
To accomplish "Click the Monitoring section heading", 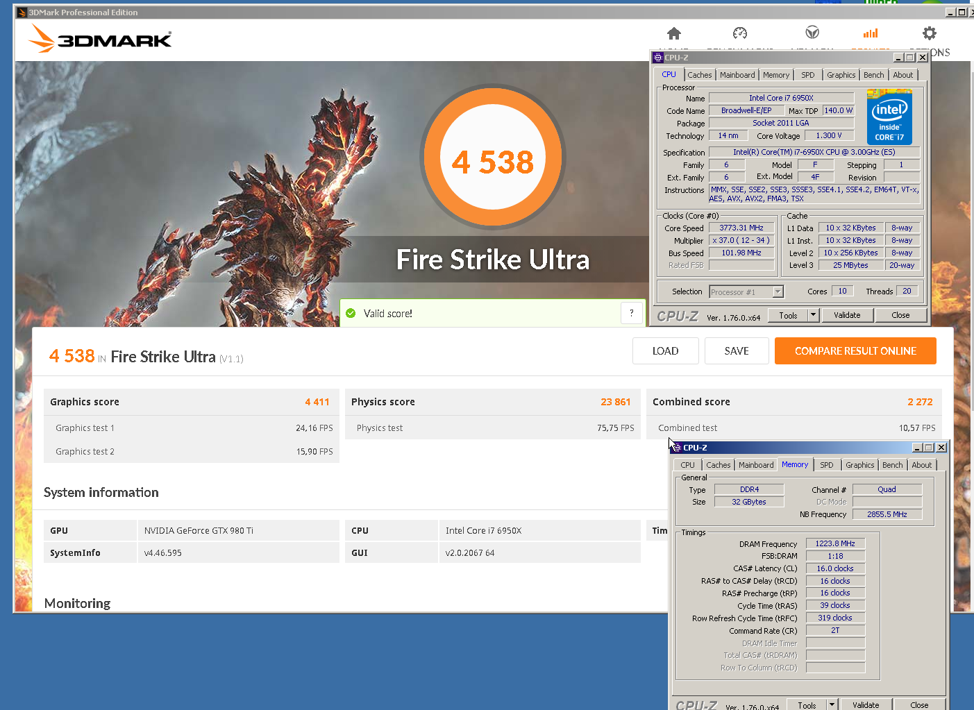I will pos(77,603).
